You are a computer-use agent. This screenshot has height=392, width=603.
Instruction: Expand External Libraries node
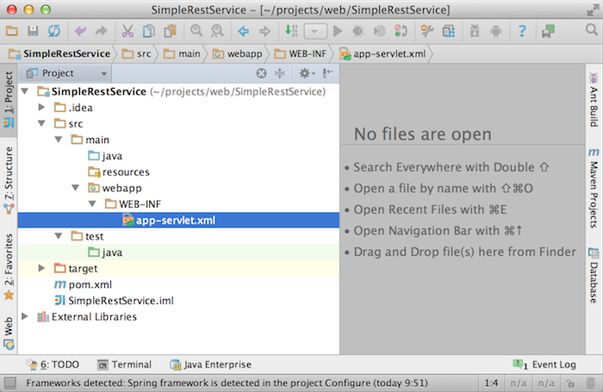pos(25,316)
